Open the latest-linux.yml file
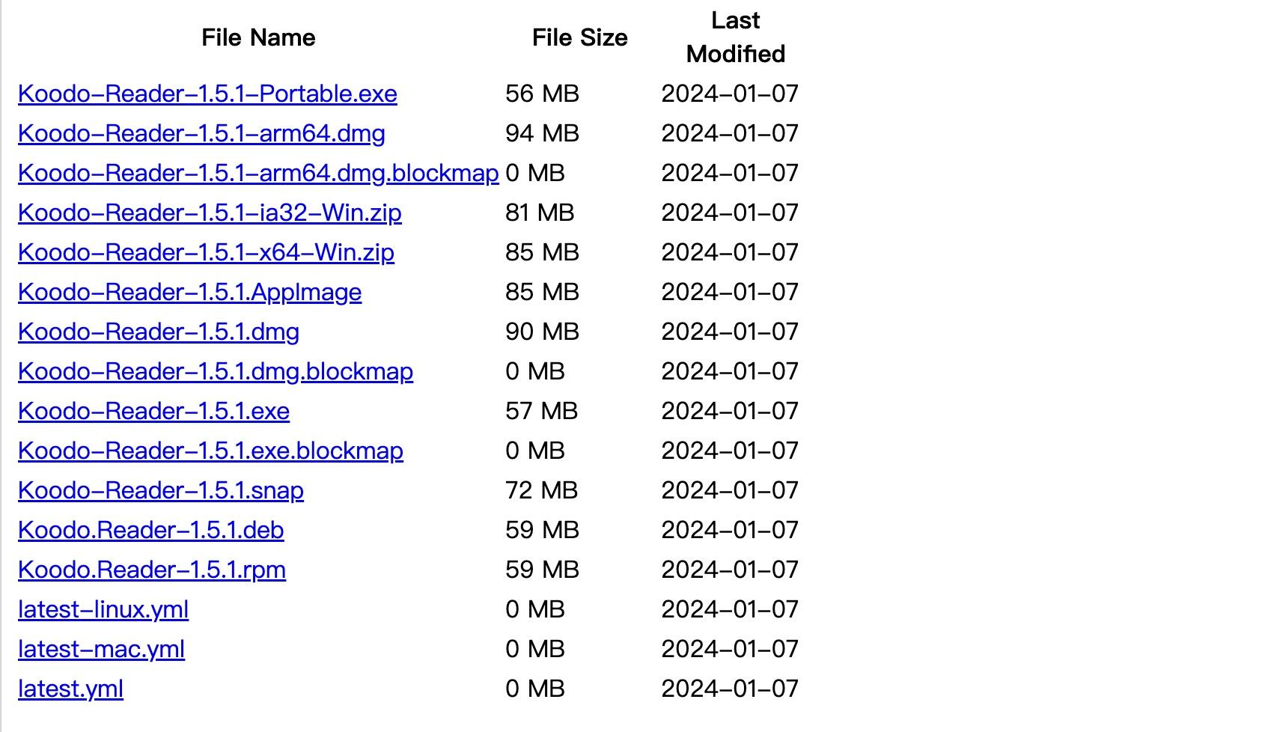 [x=103, y=609]
